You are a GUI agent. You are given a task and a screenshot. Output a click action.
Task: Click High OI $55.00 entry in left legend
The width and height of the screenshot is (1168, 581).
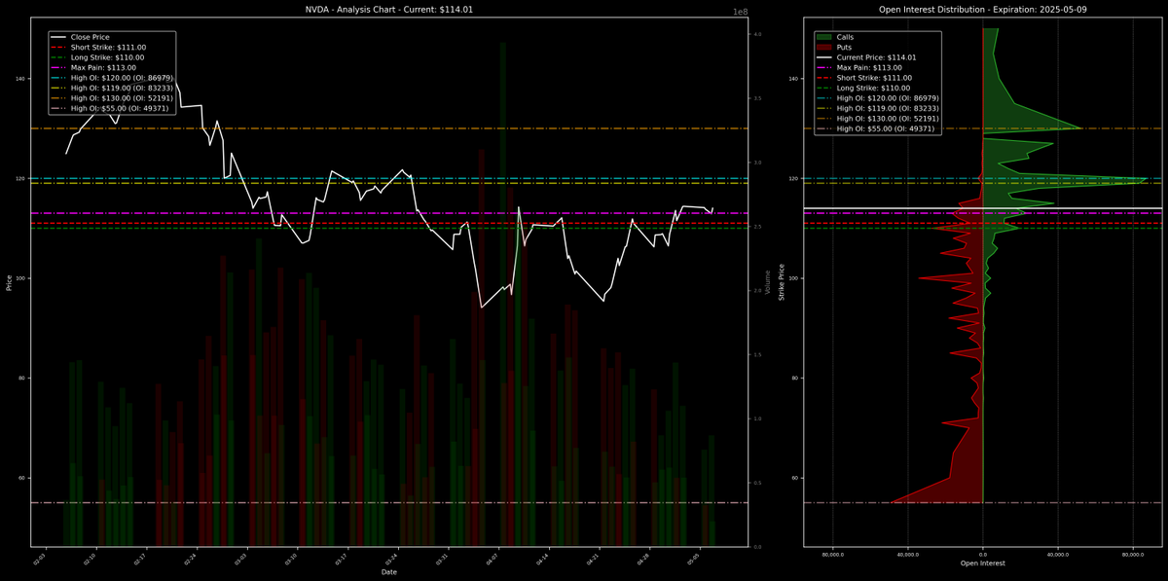pyautogui.click(x=110, y=108)
